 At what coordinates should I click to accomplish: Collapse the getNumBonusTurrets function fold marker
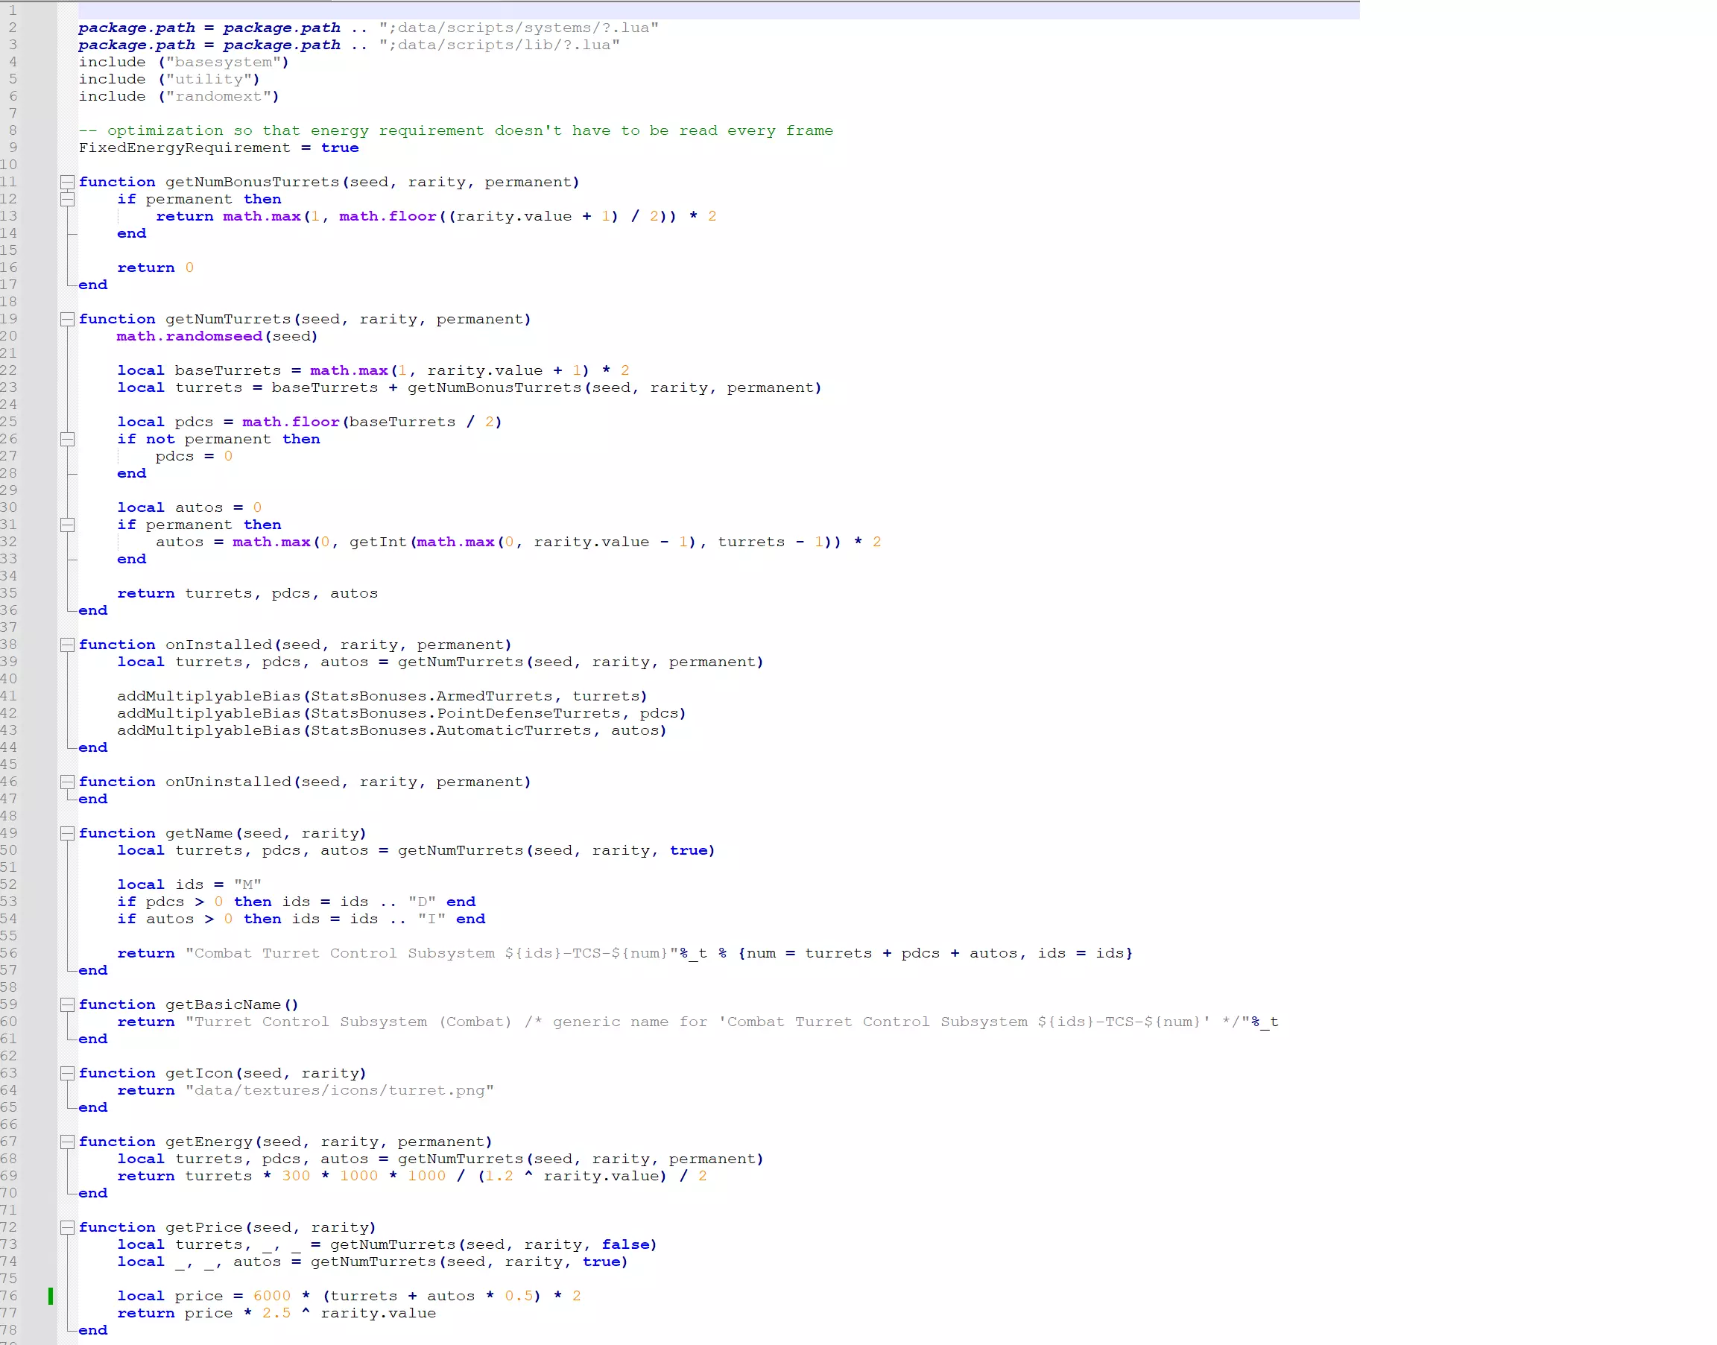[x=68, y=182]
